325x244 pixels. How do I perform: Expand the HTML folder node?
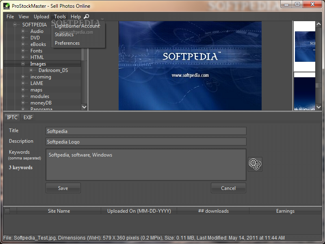(x=23, y=57)
